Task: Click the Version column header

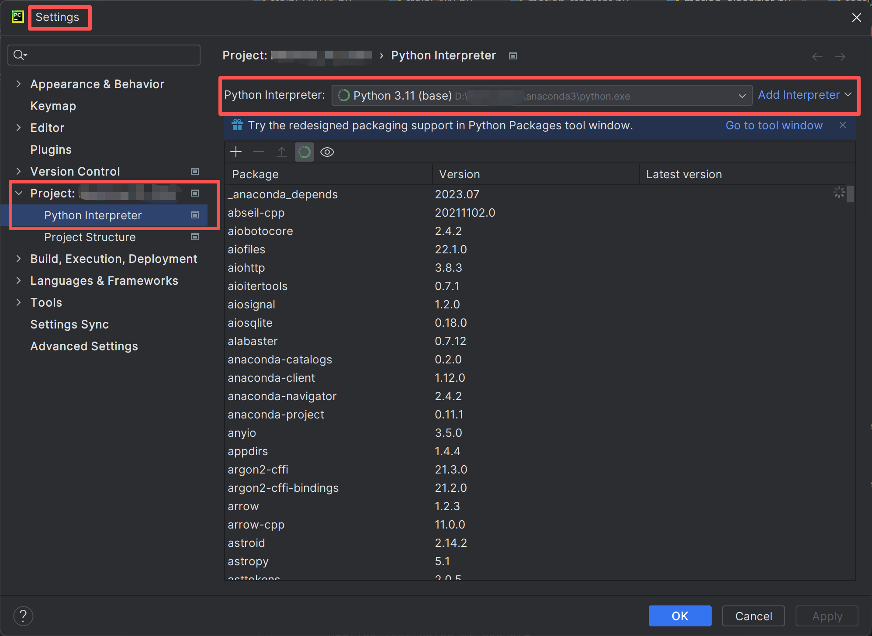Action: click(x=536, y=174)
